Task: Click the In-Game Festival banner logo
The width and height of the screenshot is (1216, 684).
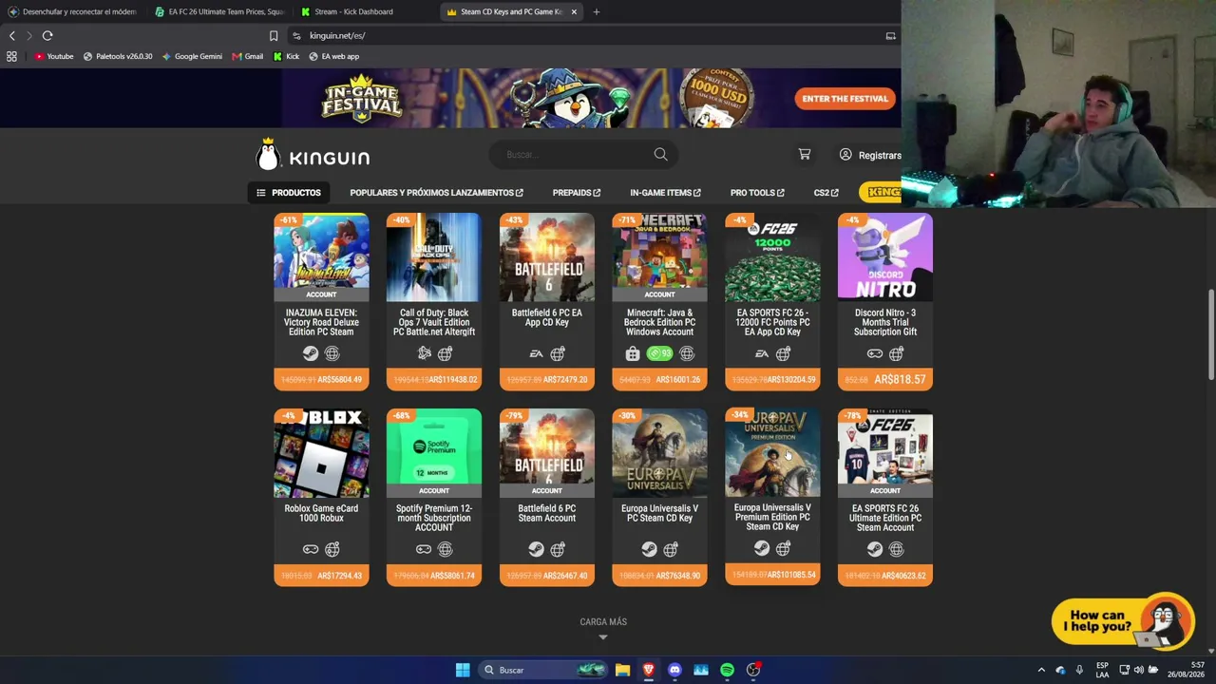Action: click(361, 98)
